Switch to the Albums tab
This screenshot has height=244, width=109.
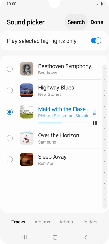42,222
